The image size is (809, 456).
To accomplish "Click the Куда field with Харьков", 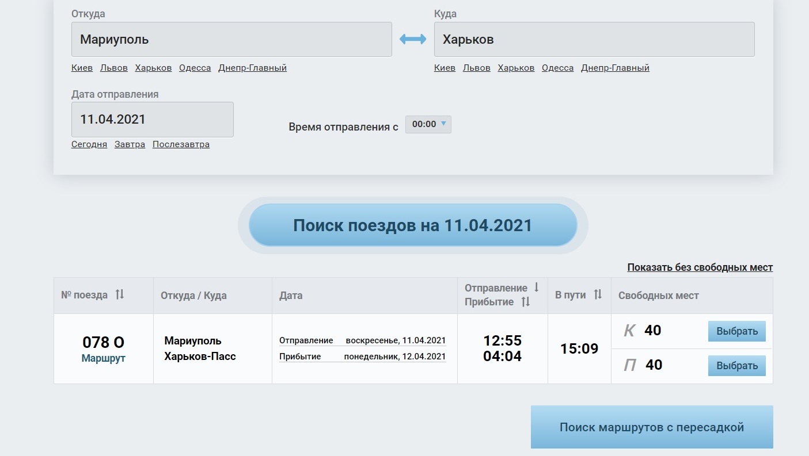I will (x=594, y=40).
